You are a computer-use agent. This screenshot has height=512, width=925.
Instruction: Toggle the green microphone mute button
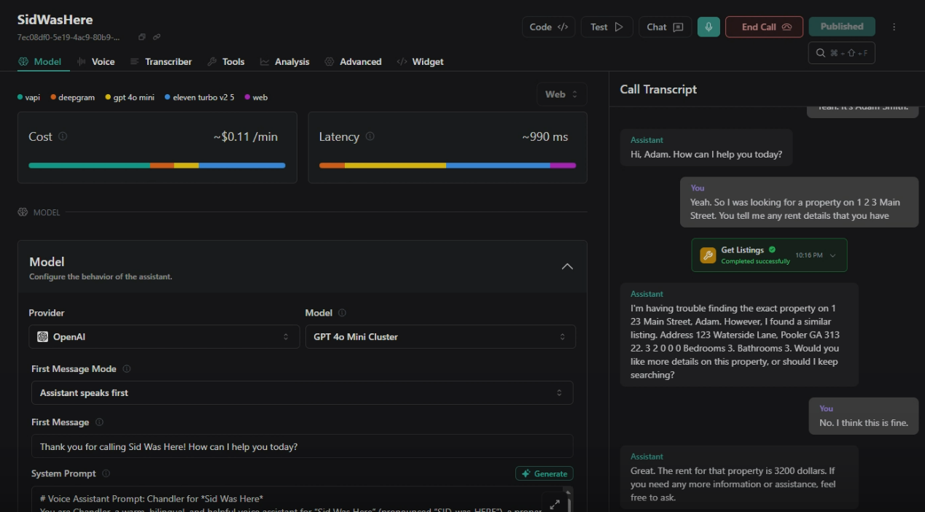tap(708, 27)
